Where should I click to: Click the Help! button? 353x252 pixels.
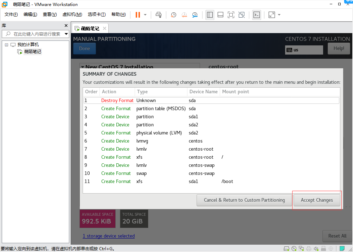pyautogui.click(x=339, y=49)
